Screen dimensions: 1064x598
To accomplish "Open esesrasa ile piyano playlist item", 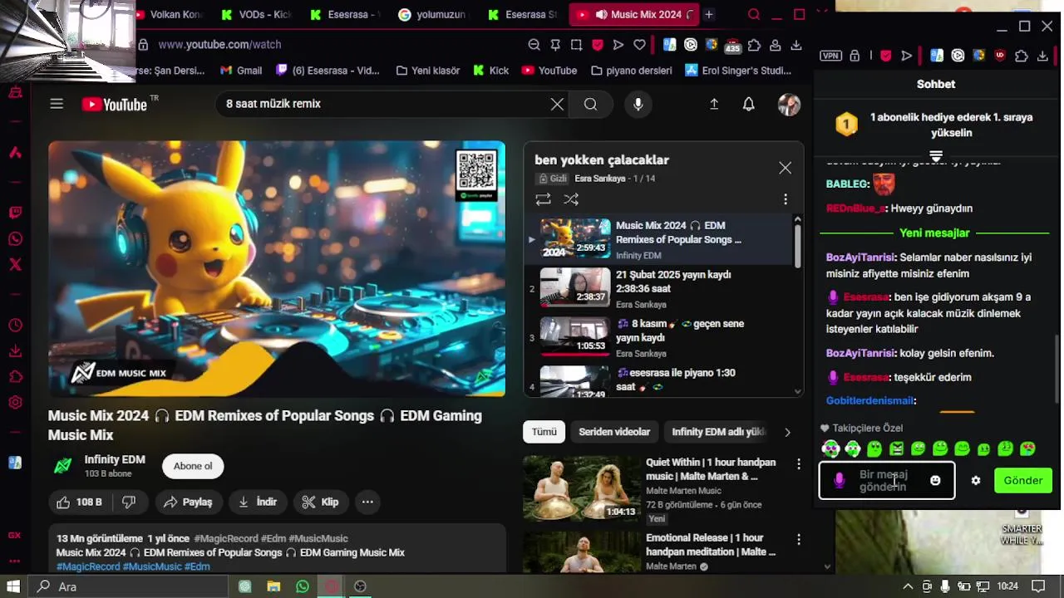I will click(658, 380).
